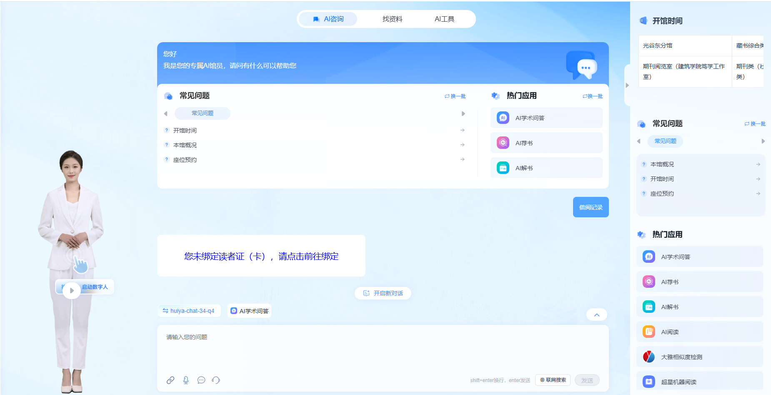Click arrow beside 本馆概况 in center panel
The width and height of the screenshot is (771, 395).
click(x=463, y=145)
